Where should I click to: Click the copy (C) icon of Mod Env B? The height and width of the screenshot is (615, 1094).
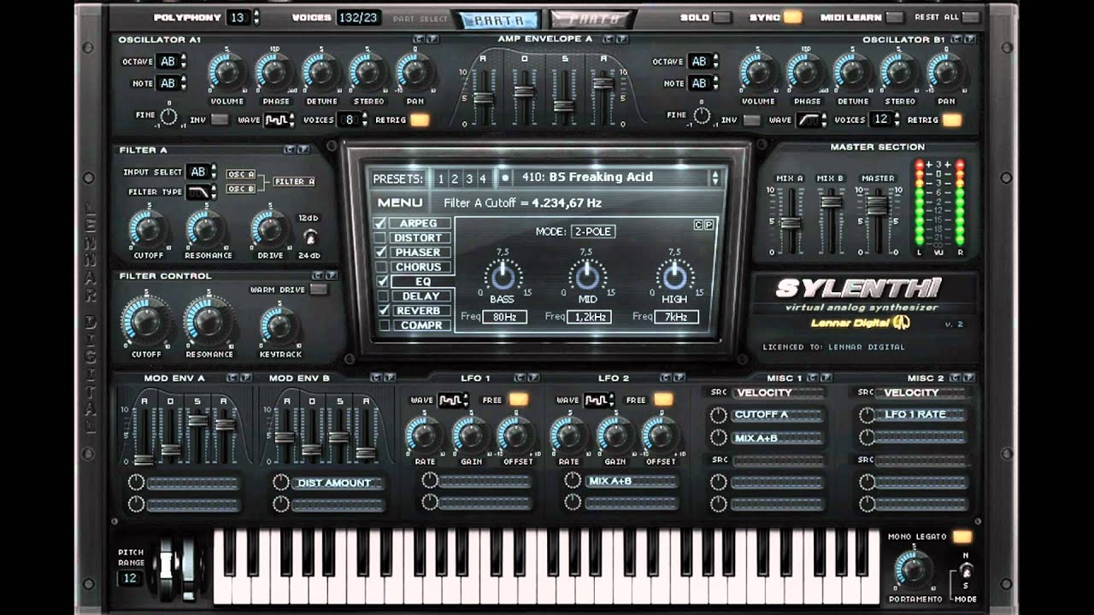375,378
